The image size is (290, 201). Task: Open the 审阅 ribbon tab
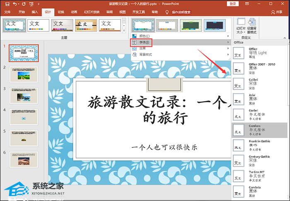[109, 12]
